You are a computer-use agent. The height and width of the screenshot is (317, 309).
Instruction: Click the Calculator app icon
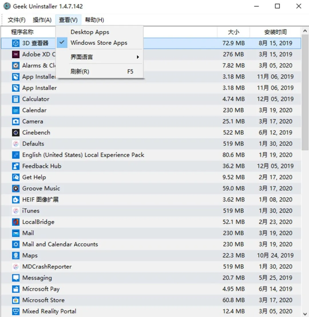click(16, 99)
